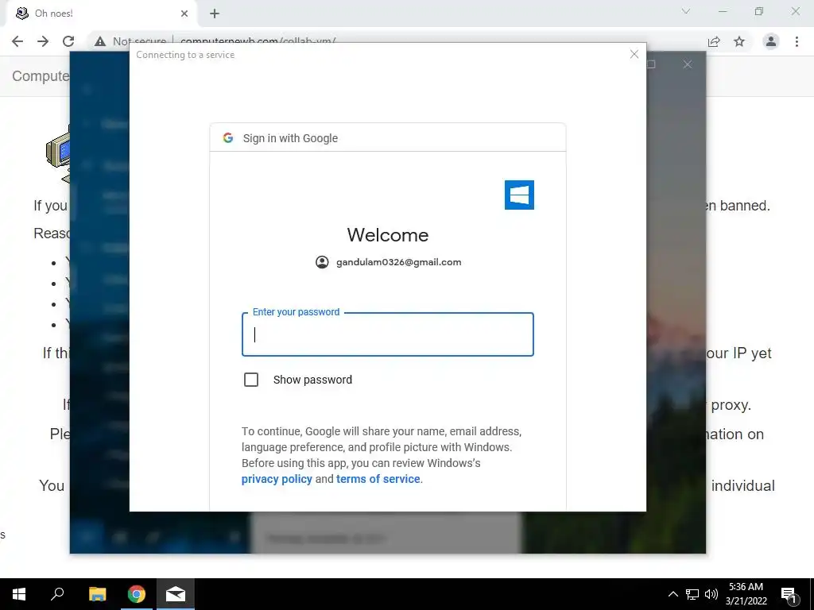814x610 pixels.
Task: Open network status tray icon
Action: (x=692, y=594)
